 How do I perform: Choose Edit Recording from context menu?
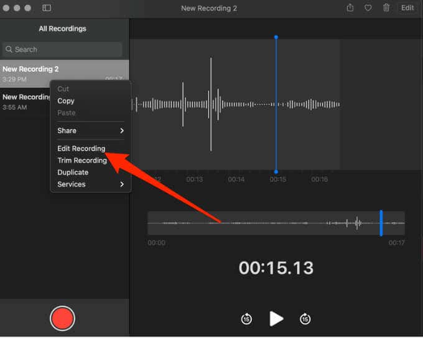tap(81, 149)
